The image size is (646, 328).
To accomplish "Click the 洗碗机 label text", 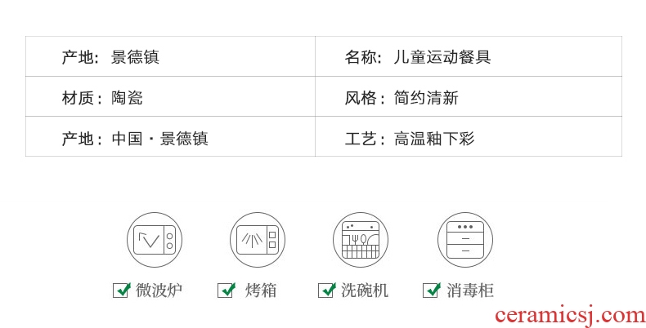I will click(x=365, y=290).
